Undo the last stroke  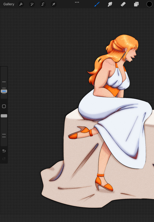tap(4, 151)
